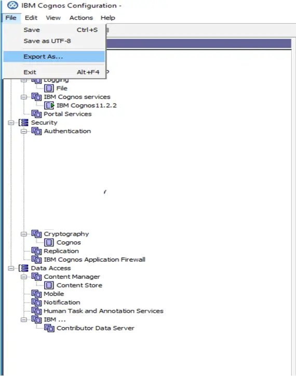Open the Edit menu
This screenshot has height=376, width=296.
pos(31,18)
